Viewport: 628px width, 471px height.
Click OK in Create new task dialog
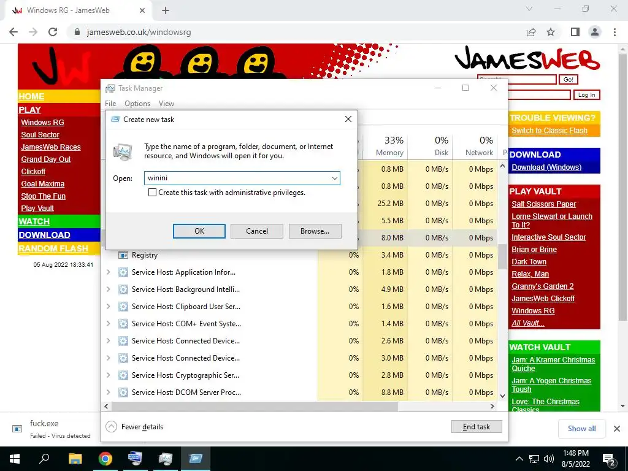click(x=199, y=231)
